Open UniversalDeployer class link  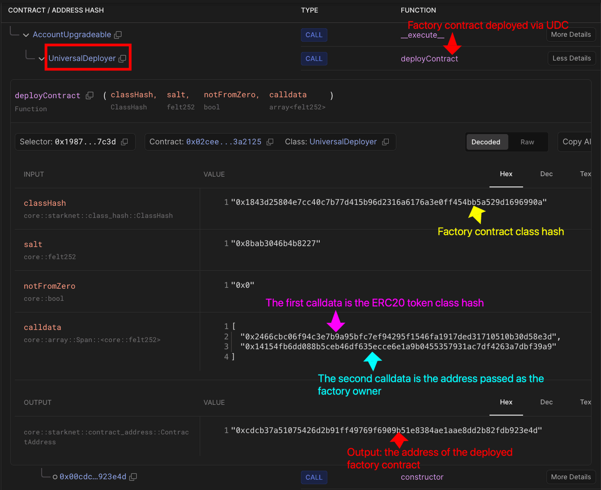(x=343, y=142)
